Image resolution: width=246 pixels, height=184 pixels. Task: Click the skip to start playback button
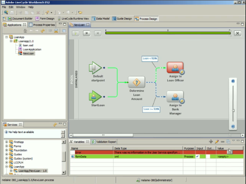pos(87,33)
